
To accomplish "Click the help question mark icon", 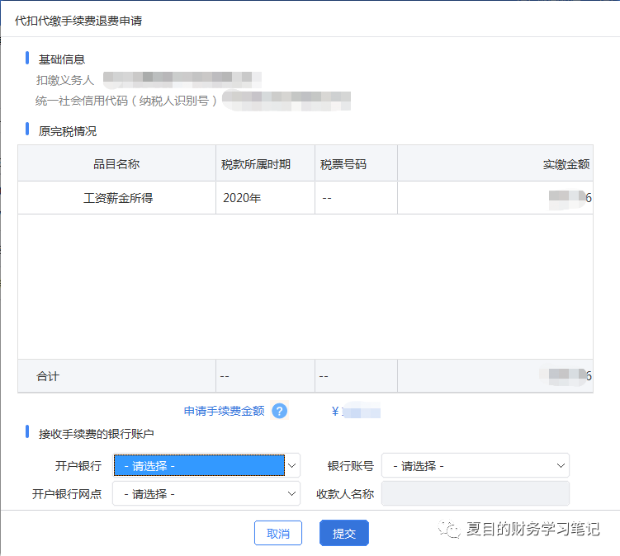I will tap(280, 411).
